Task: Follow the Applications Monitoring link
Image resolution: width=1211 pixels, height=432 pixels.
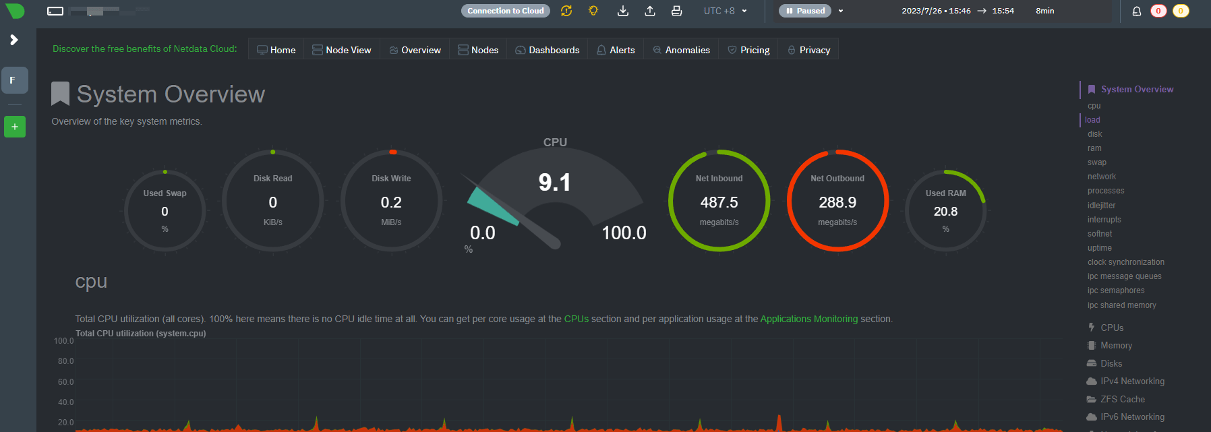Action: 808,319
